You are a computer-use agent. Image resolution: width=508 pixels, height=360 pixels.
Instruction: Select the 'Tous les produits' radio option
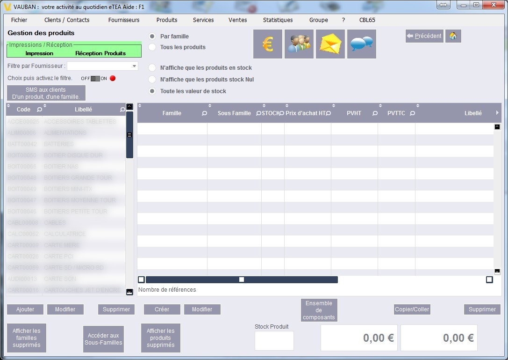152,47
